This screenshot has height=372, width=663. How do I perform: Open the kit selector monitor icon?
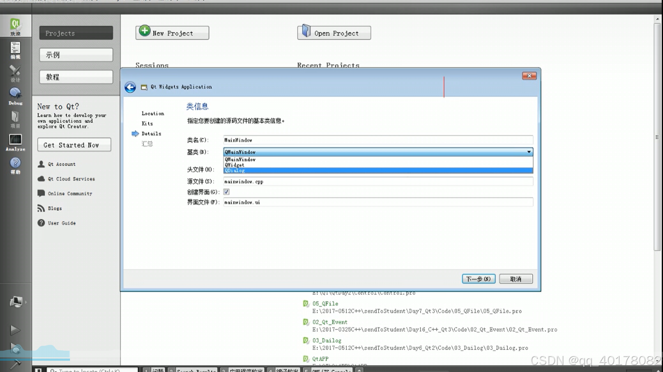pos(16,302)
